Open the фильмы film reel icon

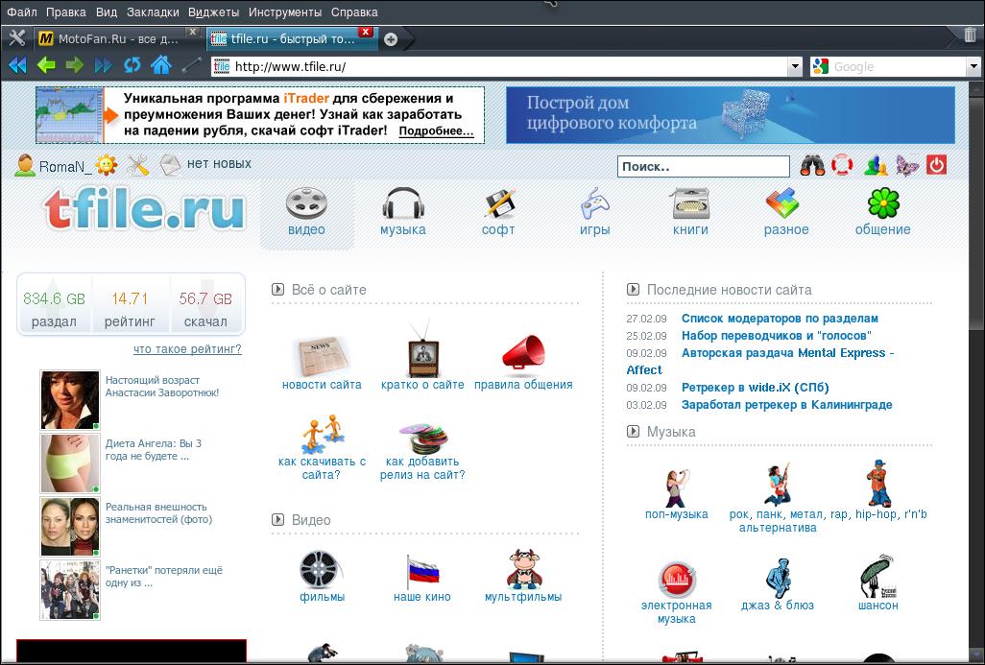click(322, 570)
